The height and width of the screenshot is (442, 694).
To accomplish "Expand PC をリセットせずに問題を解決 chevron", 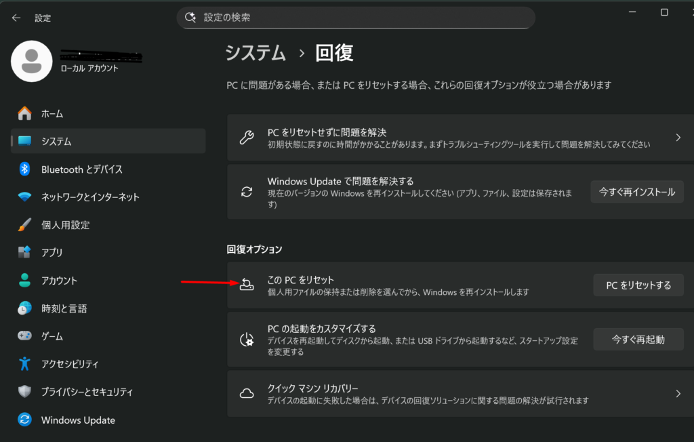I will tap(678, 138).
